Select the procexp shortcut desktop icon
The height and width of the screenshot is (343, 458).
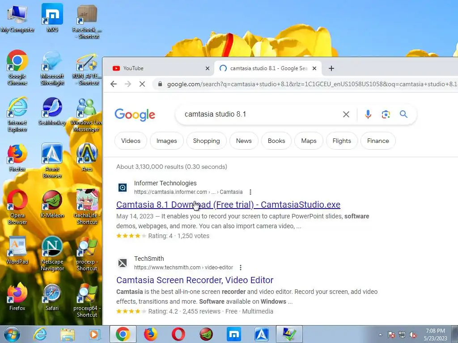tap(87, 254)
